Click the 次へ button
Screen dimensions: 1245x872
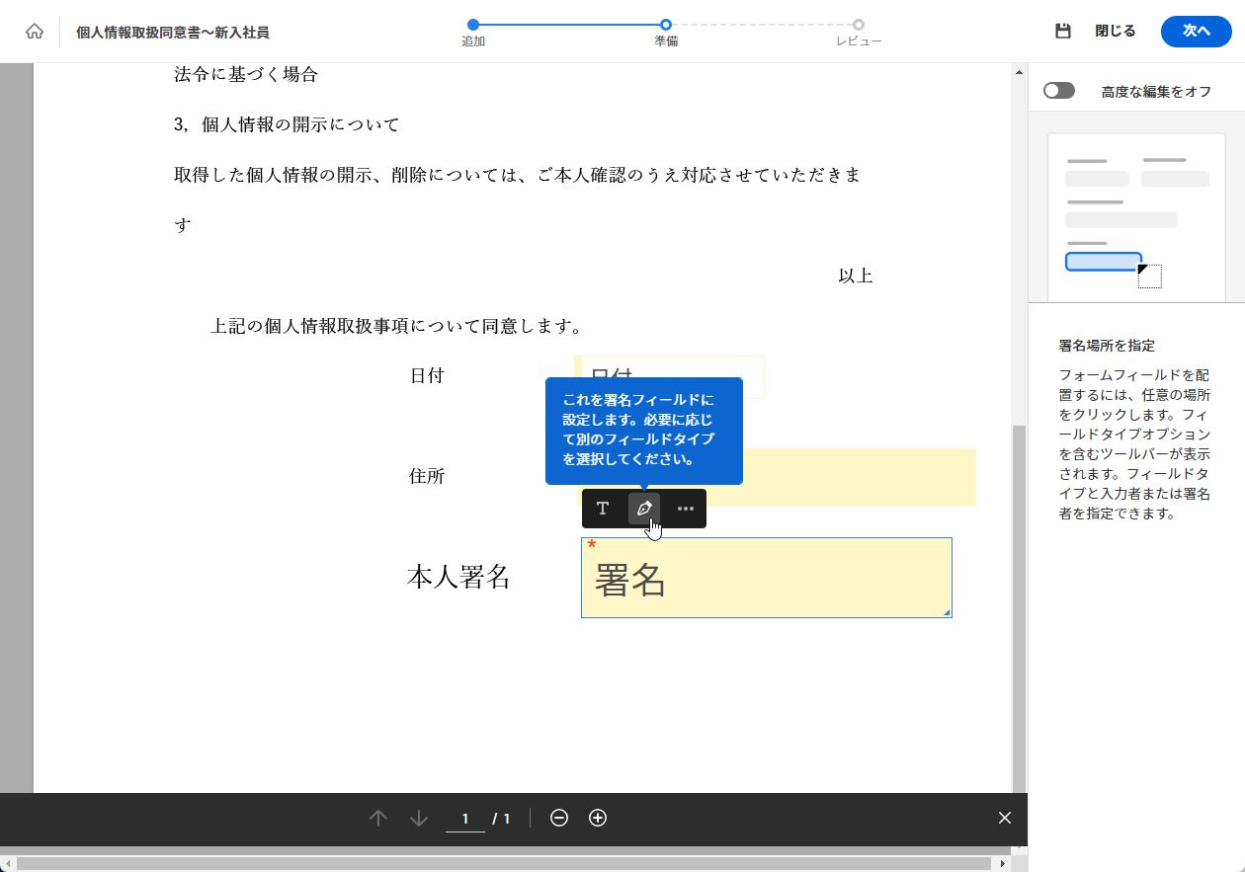tap(1196, 31)
